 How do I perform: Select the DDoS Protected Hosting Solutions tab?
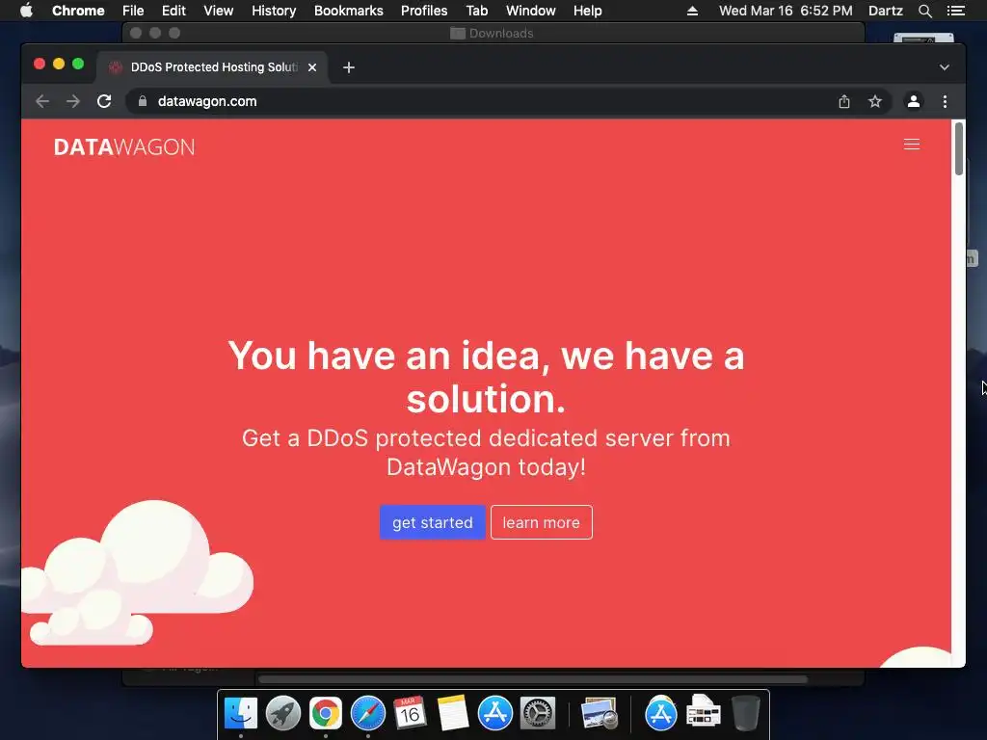click(212, 67)
